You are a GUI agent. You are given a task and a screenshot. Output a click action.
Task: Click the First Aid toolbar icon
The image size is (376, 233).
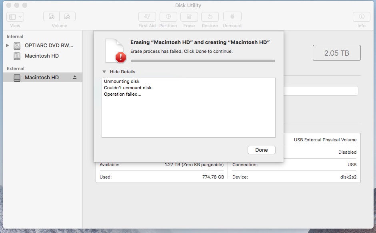(147, 17)
